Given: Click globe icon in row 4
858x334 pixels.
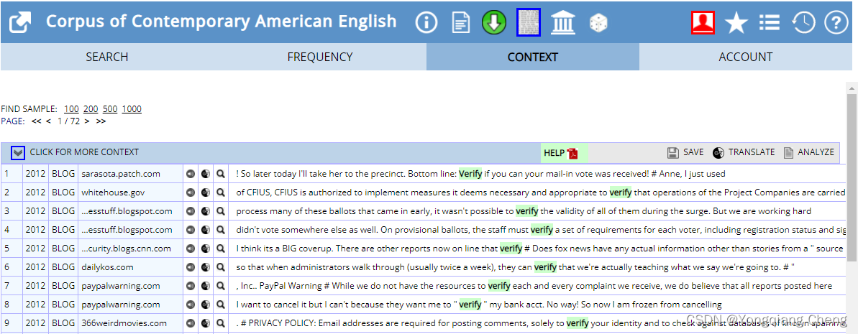Looking at the screenshot, I should [205, 230].
